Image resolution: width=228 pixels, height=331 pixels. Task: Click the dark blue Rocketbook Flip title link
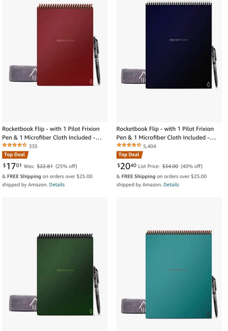(166, 133)
